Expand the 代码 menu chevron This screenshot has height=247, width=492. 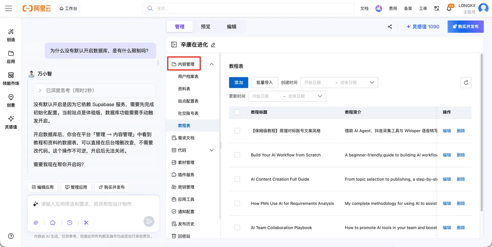tap(212, 150)
